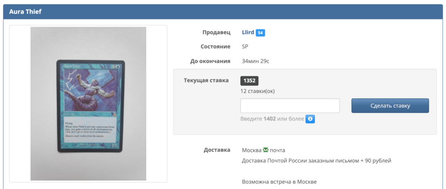The width and height of the screenshot is (446, 189).
Task: Click the Доставка label
Action: click(217, 150)
